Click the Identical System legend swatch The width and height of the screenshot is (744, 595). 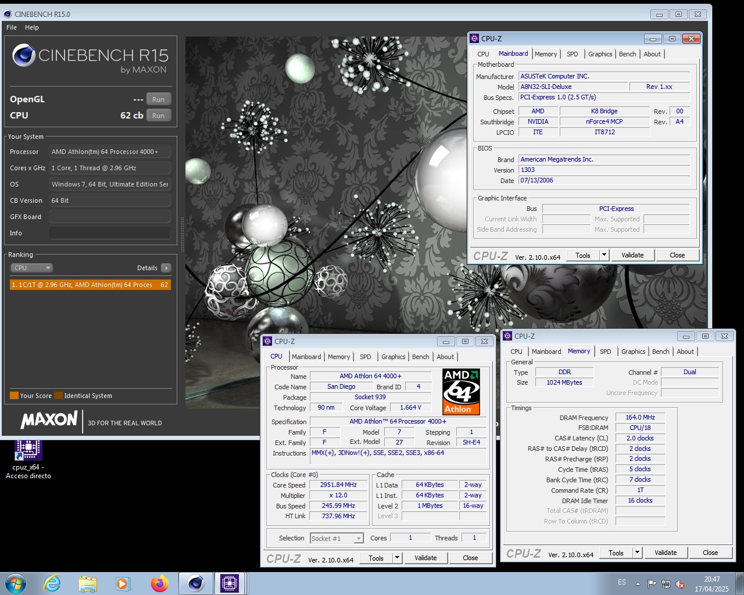[58, 396]
